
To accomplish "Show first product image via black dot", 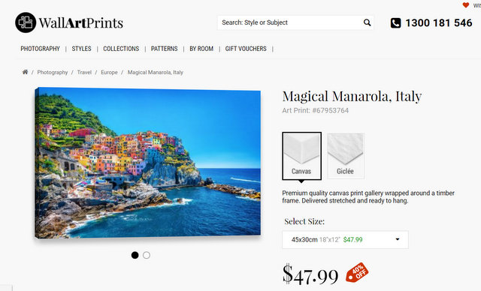I will pos(135,255).
